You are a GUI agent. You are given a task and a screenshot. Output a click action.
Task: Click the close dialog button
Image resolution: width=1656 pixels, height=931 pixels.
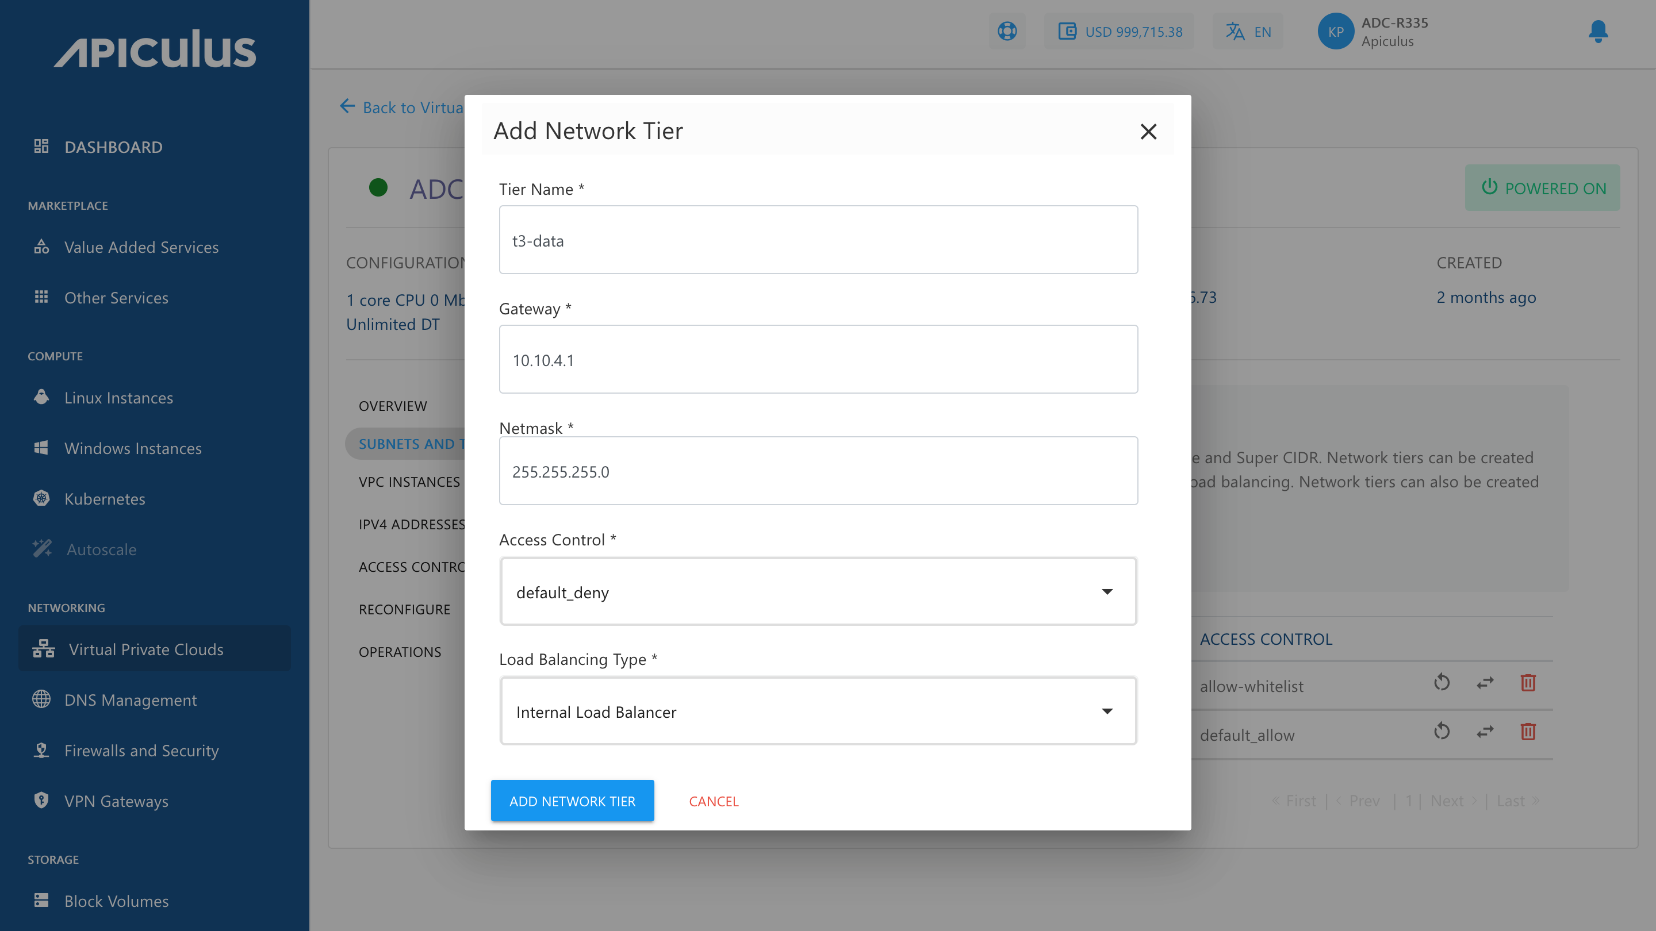click(1149, 130)
